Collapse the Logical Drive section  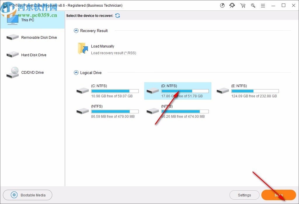pos(76,73)
